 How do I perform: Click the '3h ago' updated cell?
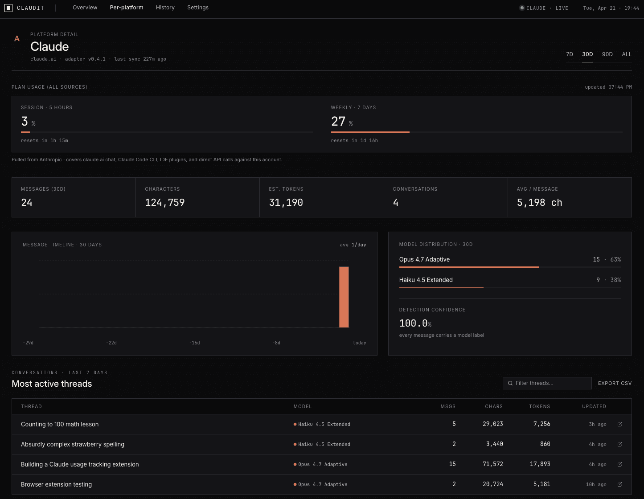[x=598, y=424]
